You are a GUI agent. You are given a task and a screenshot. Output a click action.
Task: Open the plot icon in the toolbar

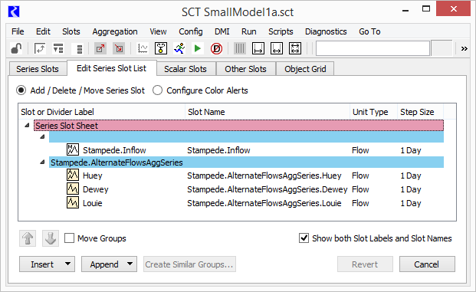click(x=143, y=48)
